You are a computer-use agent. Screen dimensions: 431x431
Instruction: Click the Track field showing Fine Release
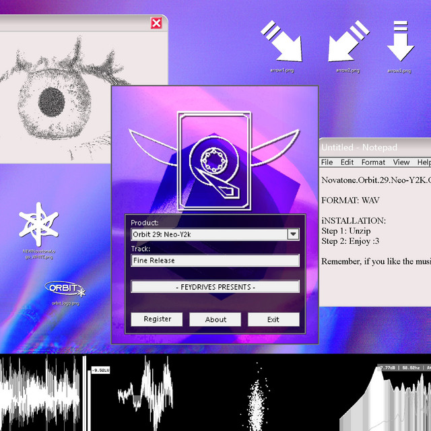215,261
